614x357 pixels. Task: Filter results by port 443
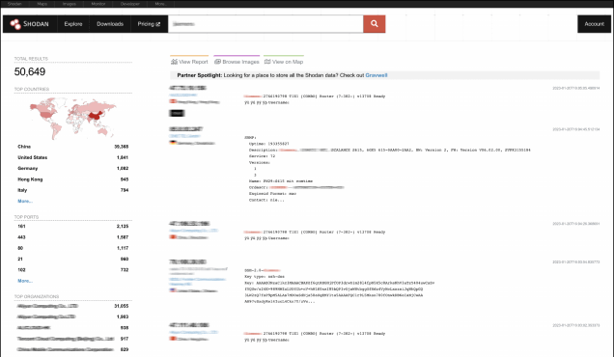[21, 237]
